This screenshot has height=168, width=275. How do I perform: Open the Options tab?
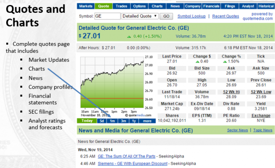139,6
